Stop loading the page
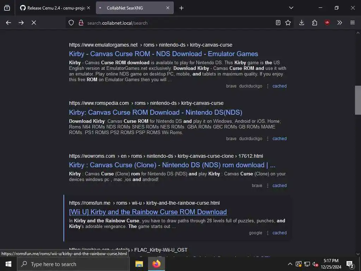361x271 pixels. (x=34, y=23)
